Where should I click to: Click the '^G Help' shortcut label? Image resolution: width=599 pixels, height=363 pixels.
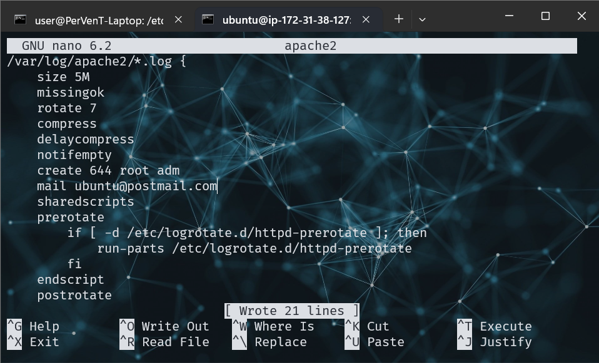tap(33, 326)
